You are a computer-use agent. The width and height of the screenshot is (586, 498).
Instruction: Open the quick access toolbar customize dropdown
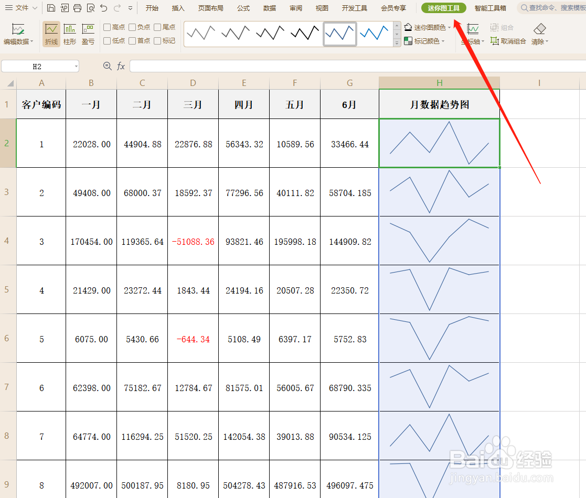click(131, 8)
